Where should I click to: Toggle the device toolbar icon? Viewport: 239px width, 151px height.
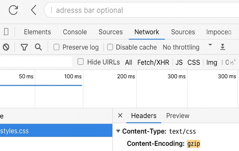[x=6, y=32]
